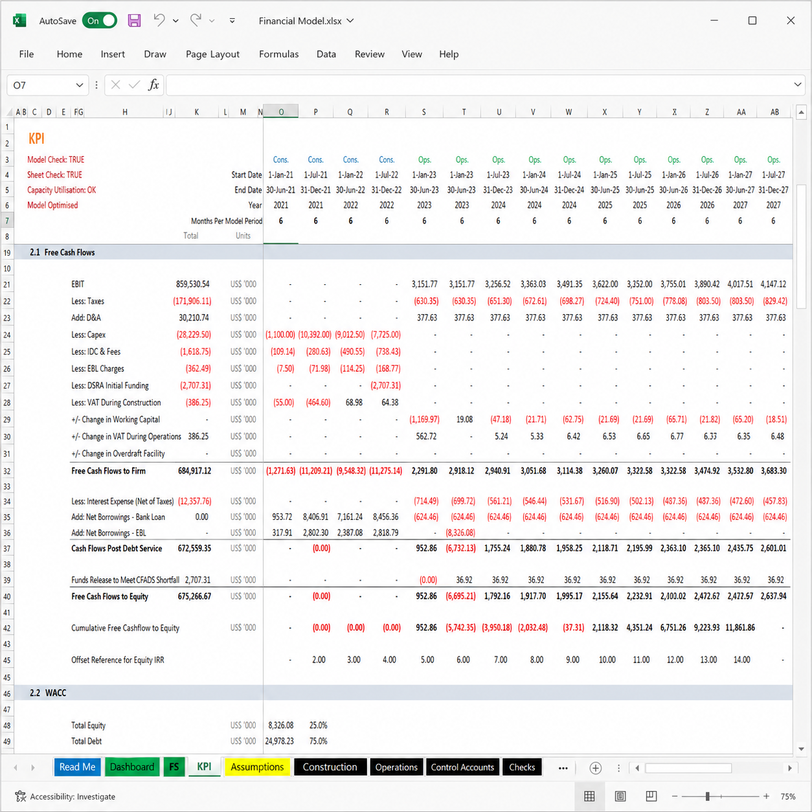The image size is (812, 812).
Task: Redo the last action
Action: tap(196, 20)
